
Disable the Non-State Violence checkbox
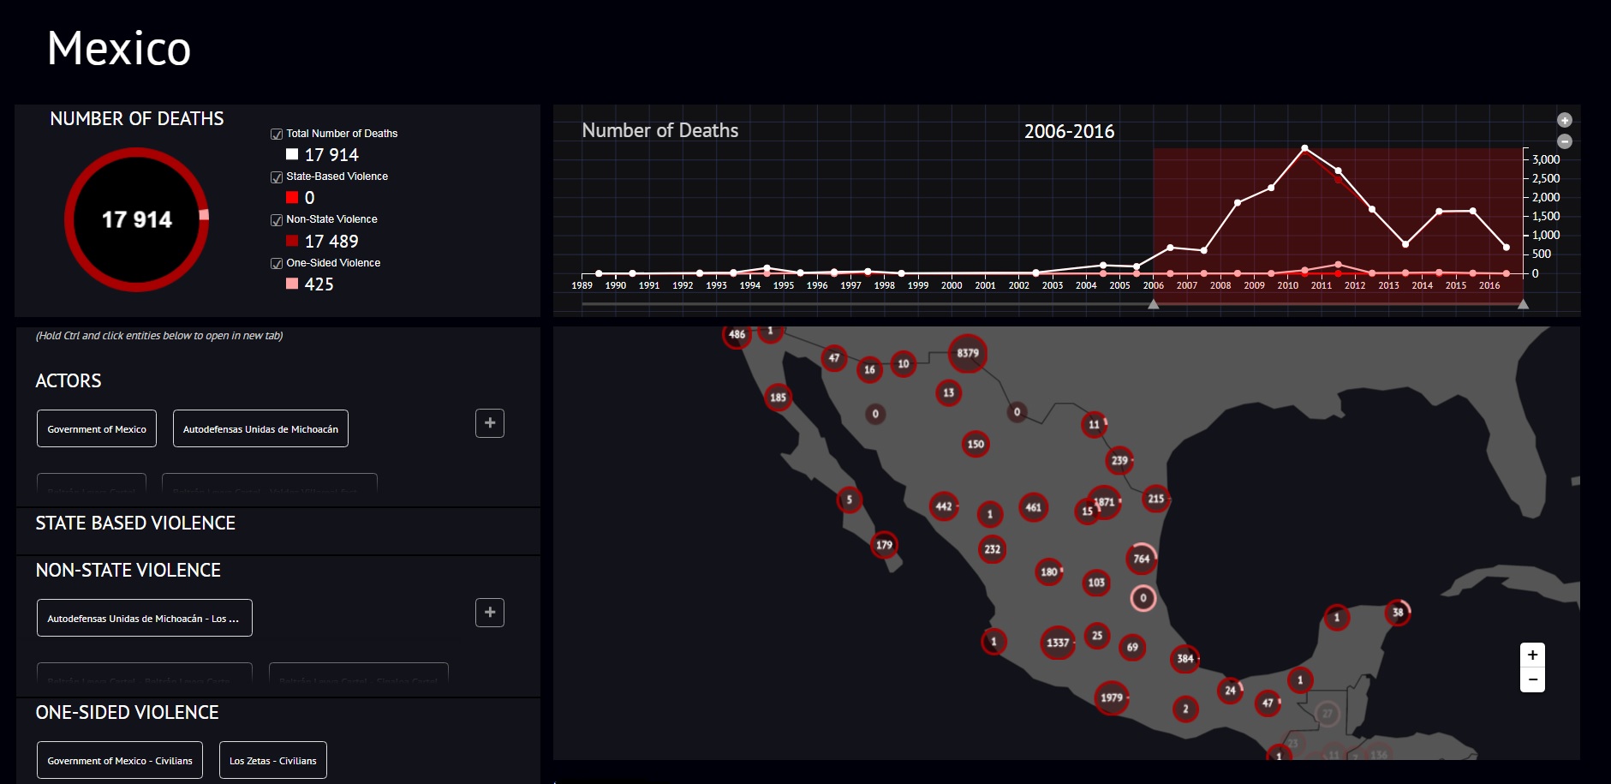[x=277, y=220]
